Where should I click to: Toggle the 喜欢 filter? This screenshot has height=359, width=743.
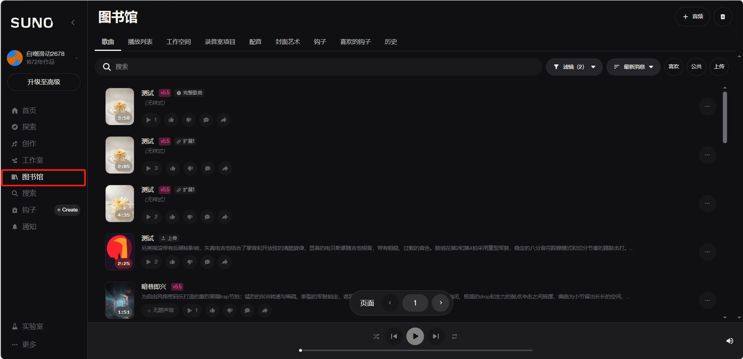point(674,67)
